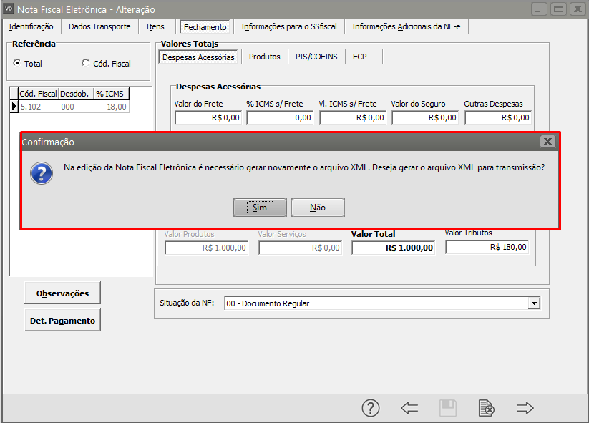Open the PIS/COFINS sub-tab

316,57
